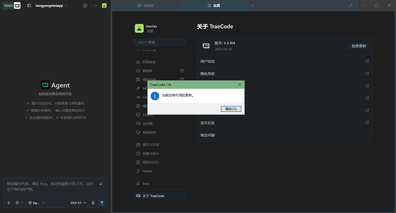Click the MCP key icon in sidebar
The image size is (396, 213).
[x=138, y=89]
